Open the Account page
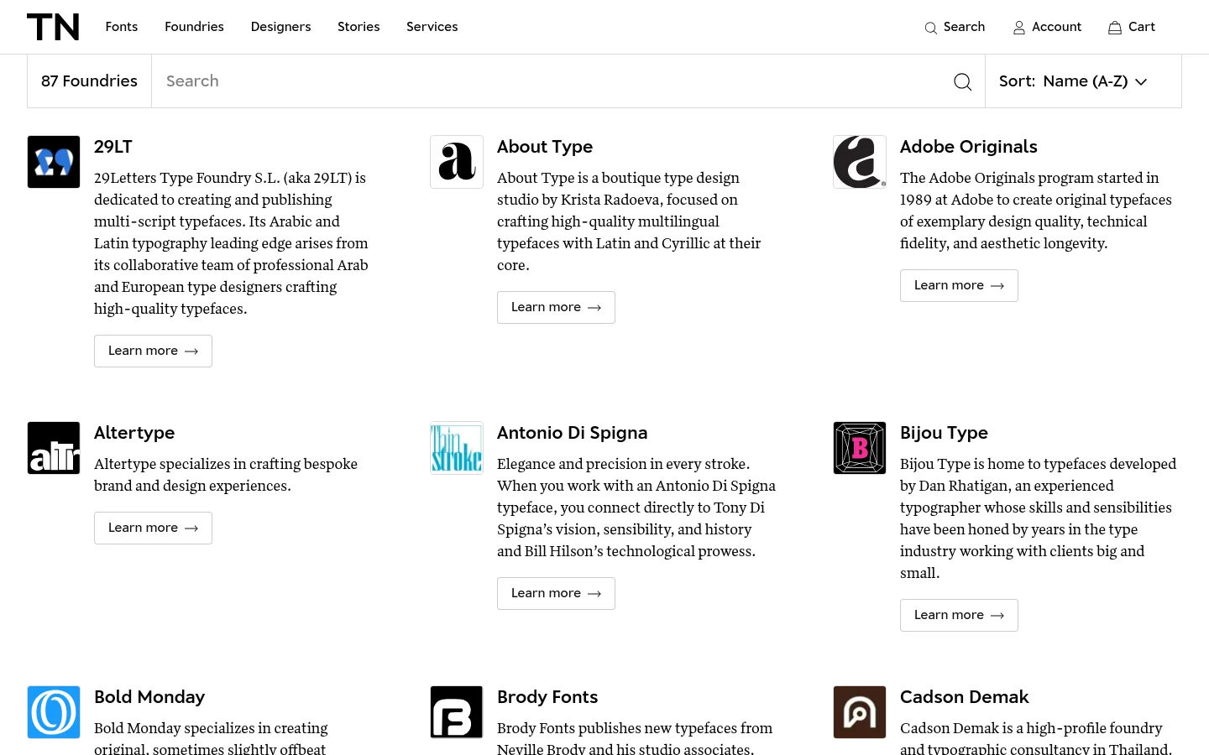The width and height of the screenshot is (1209, 755). (1047, 27)
